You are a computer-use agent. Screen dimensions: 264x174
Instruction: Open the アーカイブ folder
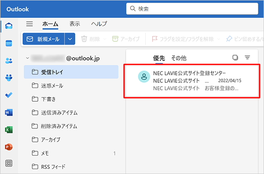(71, 140)
